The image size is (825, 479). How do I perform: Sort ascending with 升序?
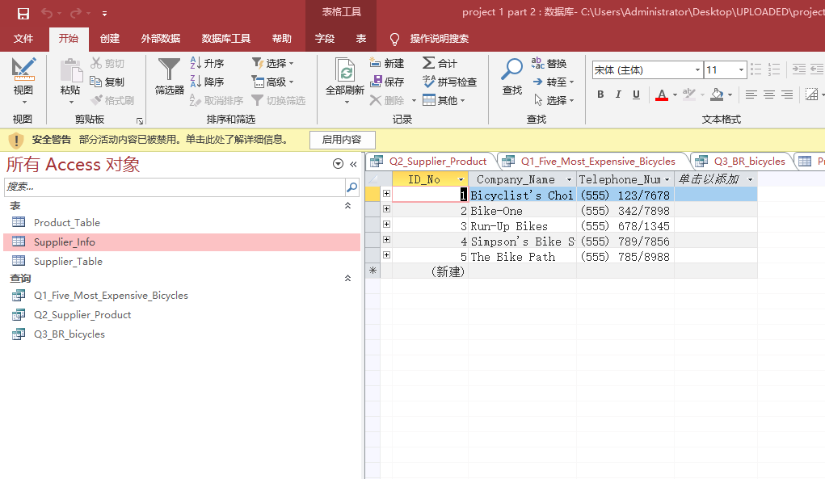(x=207, y=63)
